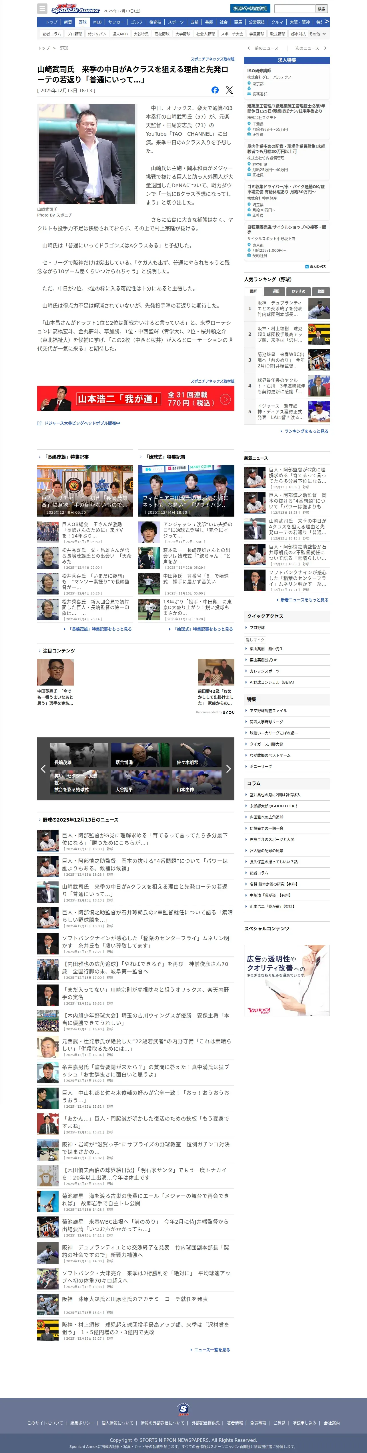Click the Sponichi Annex logo

(75, 9)
